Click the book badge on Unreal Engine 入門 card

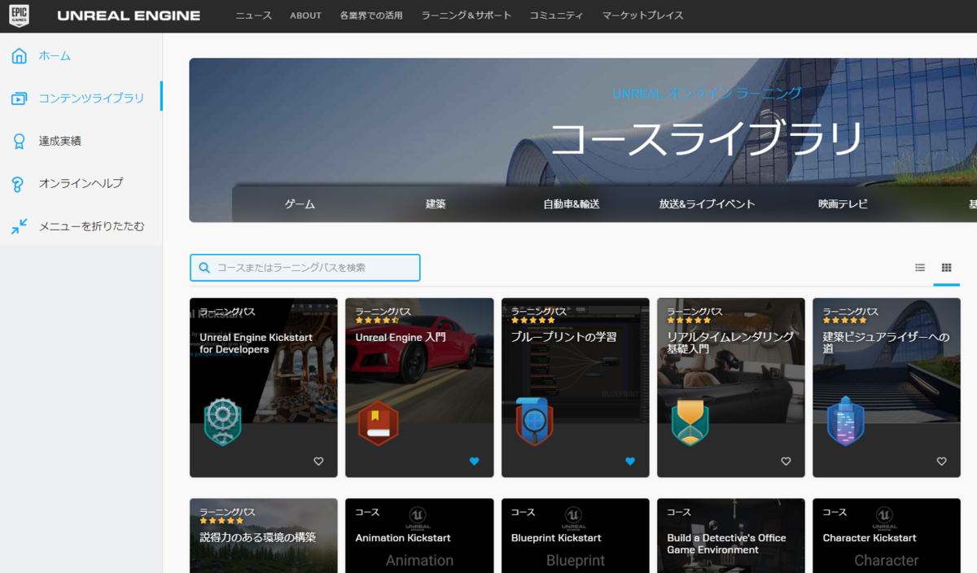point(379,422)
